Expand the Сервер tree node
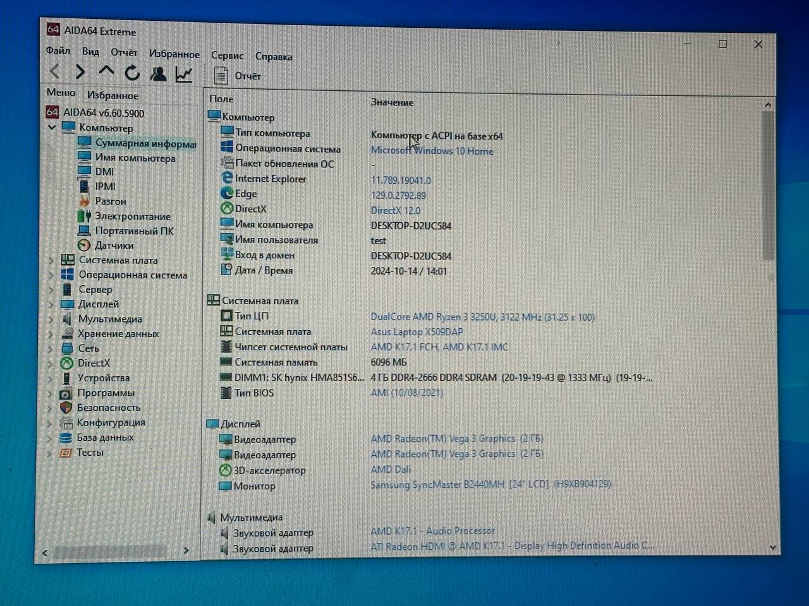The height and width of the screenshot is (606, 809). (51, 290)
